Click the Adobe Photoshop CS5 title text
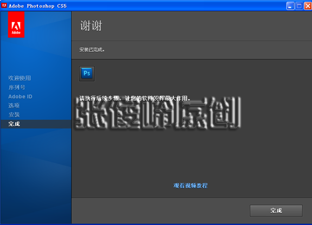The width and height of the screenshot is (312, 225). (37, 6)
